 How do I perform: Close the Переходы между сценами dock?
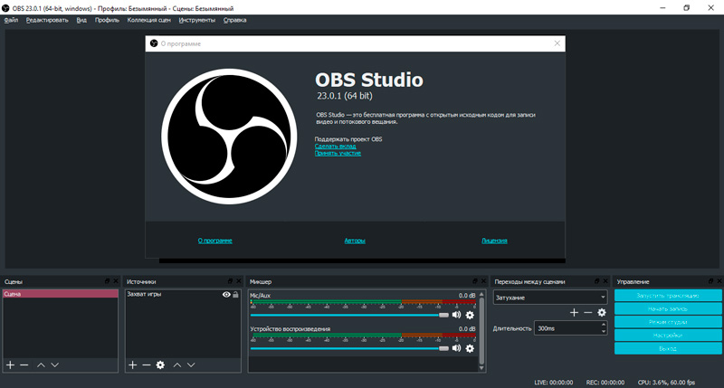605,281
